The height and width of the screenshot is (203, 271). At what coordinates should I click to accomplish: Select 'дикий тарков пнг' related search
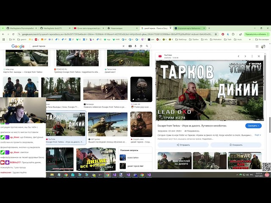(x=135, y=166)
